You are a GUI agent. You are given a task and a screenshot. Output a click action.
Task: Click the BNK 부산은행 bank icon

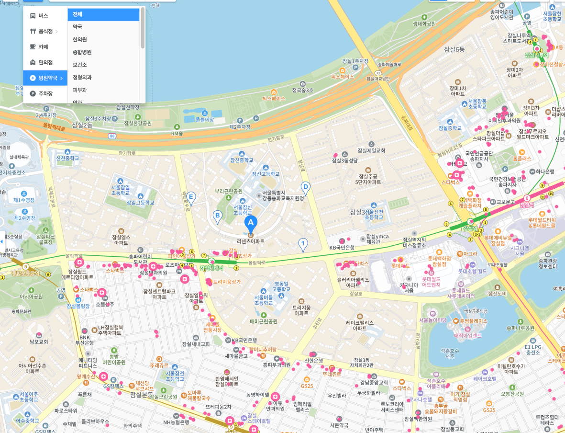pos(84,331)
